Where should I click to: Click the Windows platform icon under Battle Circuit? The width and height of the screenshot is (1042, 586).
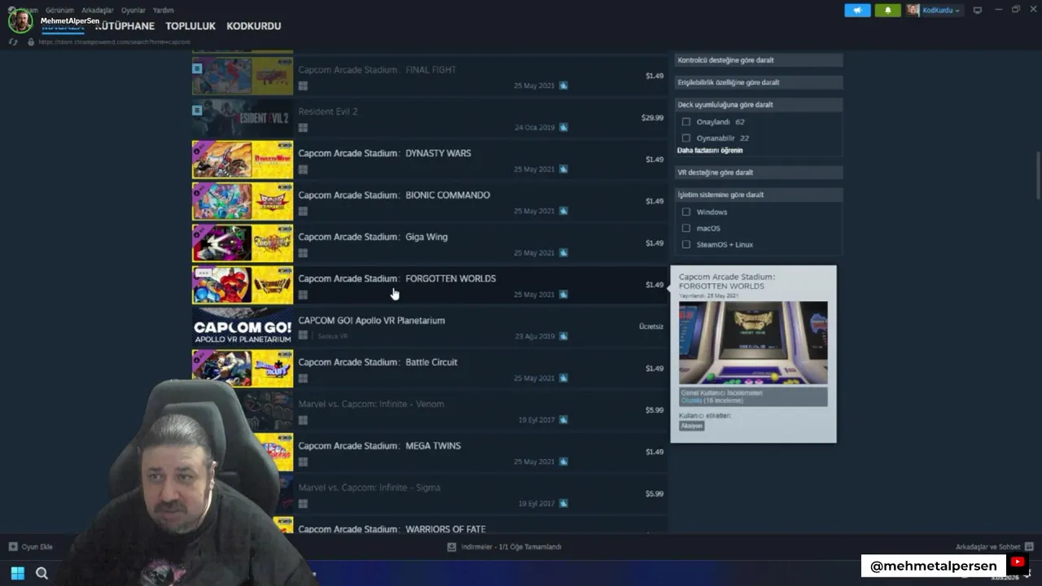303,378
